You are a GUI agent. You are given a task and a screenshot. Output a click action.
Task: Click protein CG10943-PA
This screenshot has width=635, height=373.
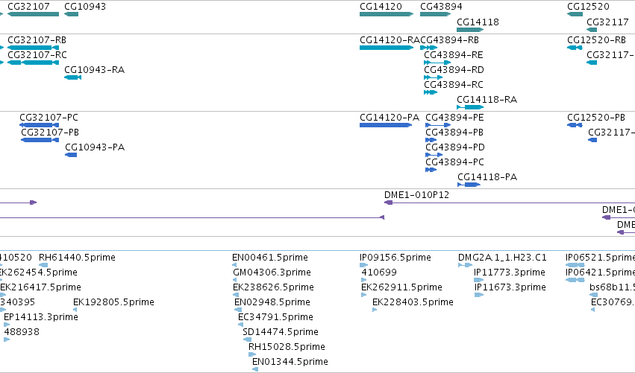(71, 155)
